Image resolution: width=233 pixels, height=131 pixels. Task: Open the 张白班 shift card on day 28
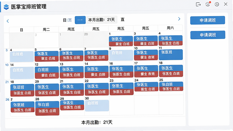pyautogui.click(x=47, y=108)
